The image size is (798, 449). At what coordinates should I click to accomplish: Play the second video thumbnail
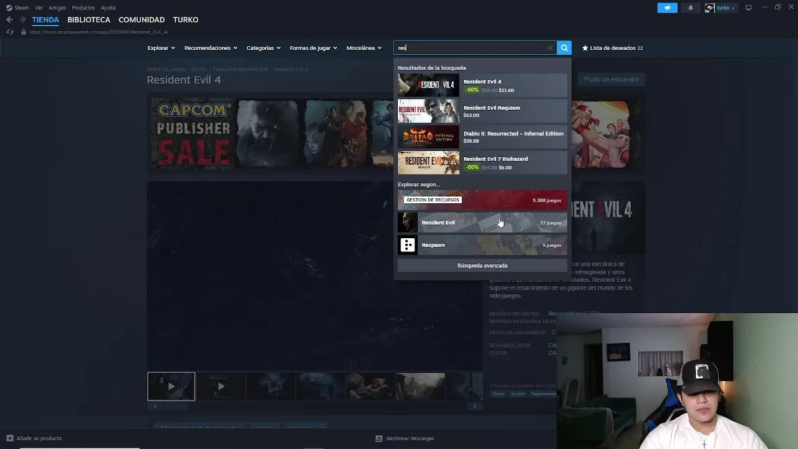pyautogui.click(x=220, y=386)
